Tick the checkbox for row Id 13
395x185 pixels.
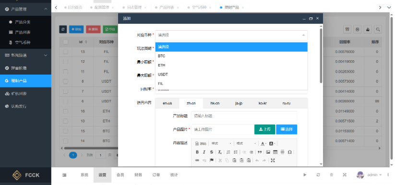65,52
